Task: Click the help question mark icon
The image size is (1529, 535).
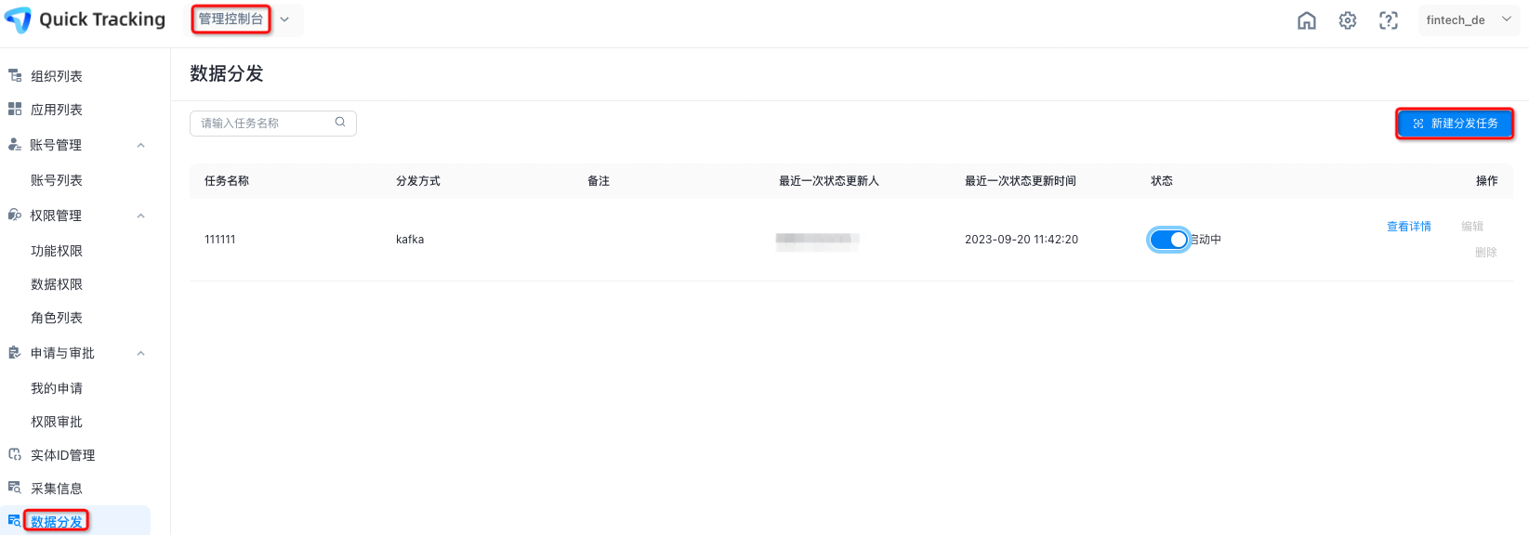Action: (x=1389, y=20)
